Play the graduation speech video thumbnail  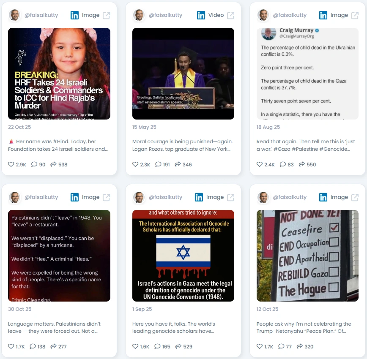click(x=183, y=73)
